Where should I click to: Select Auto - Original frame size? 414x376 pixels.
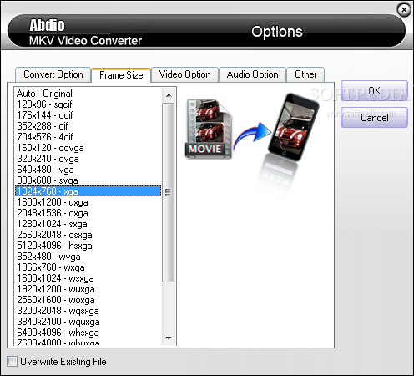click(x=88, y=94)
